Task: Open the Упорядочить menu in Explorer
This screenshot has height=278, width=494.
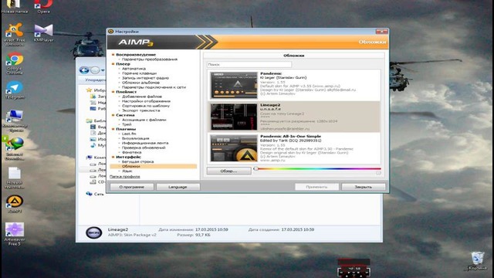Action: (x=95, y=80)
